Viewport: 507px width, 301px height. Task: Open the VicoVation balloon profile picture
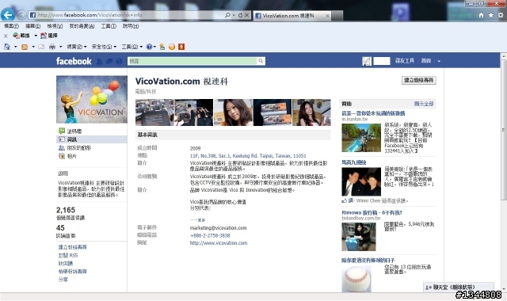(92, 100)
